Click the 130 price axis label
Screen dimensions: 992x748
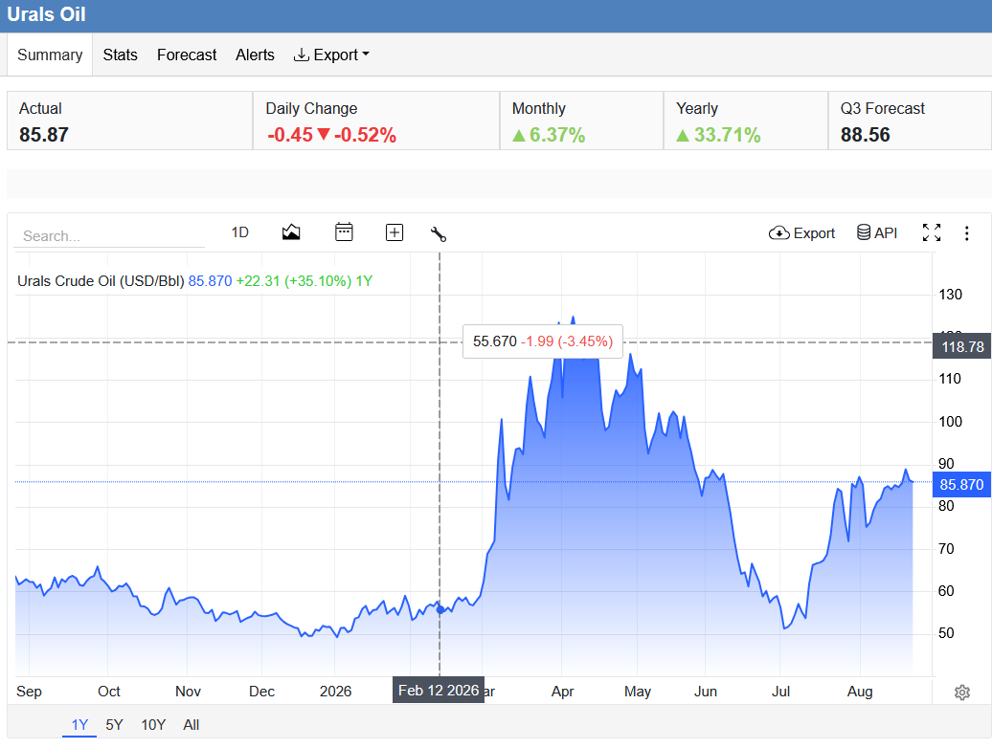tap(950, 295)
